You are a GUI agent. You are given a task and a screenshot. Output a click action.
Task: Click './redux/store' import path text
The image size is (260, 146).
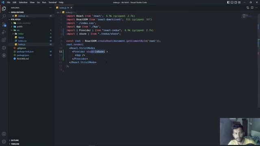(x=109, y=34)
